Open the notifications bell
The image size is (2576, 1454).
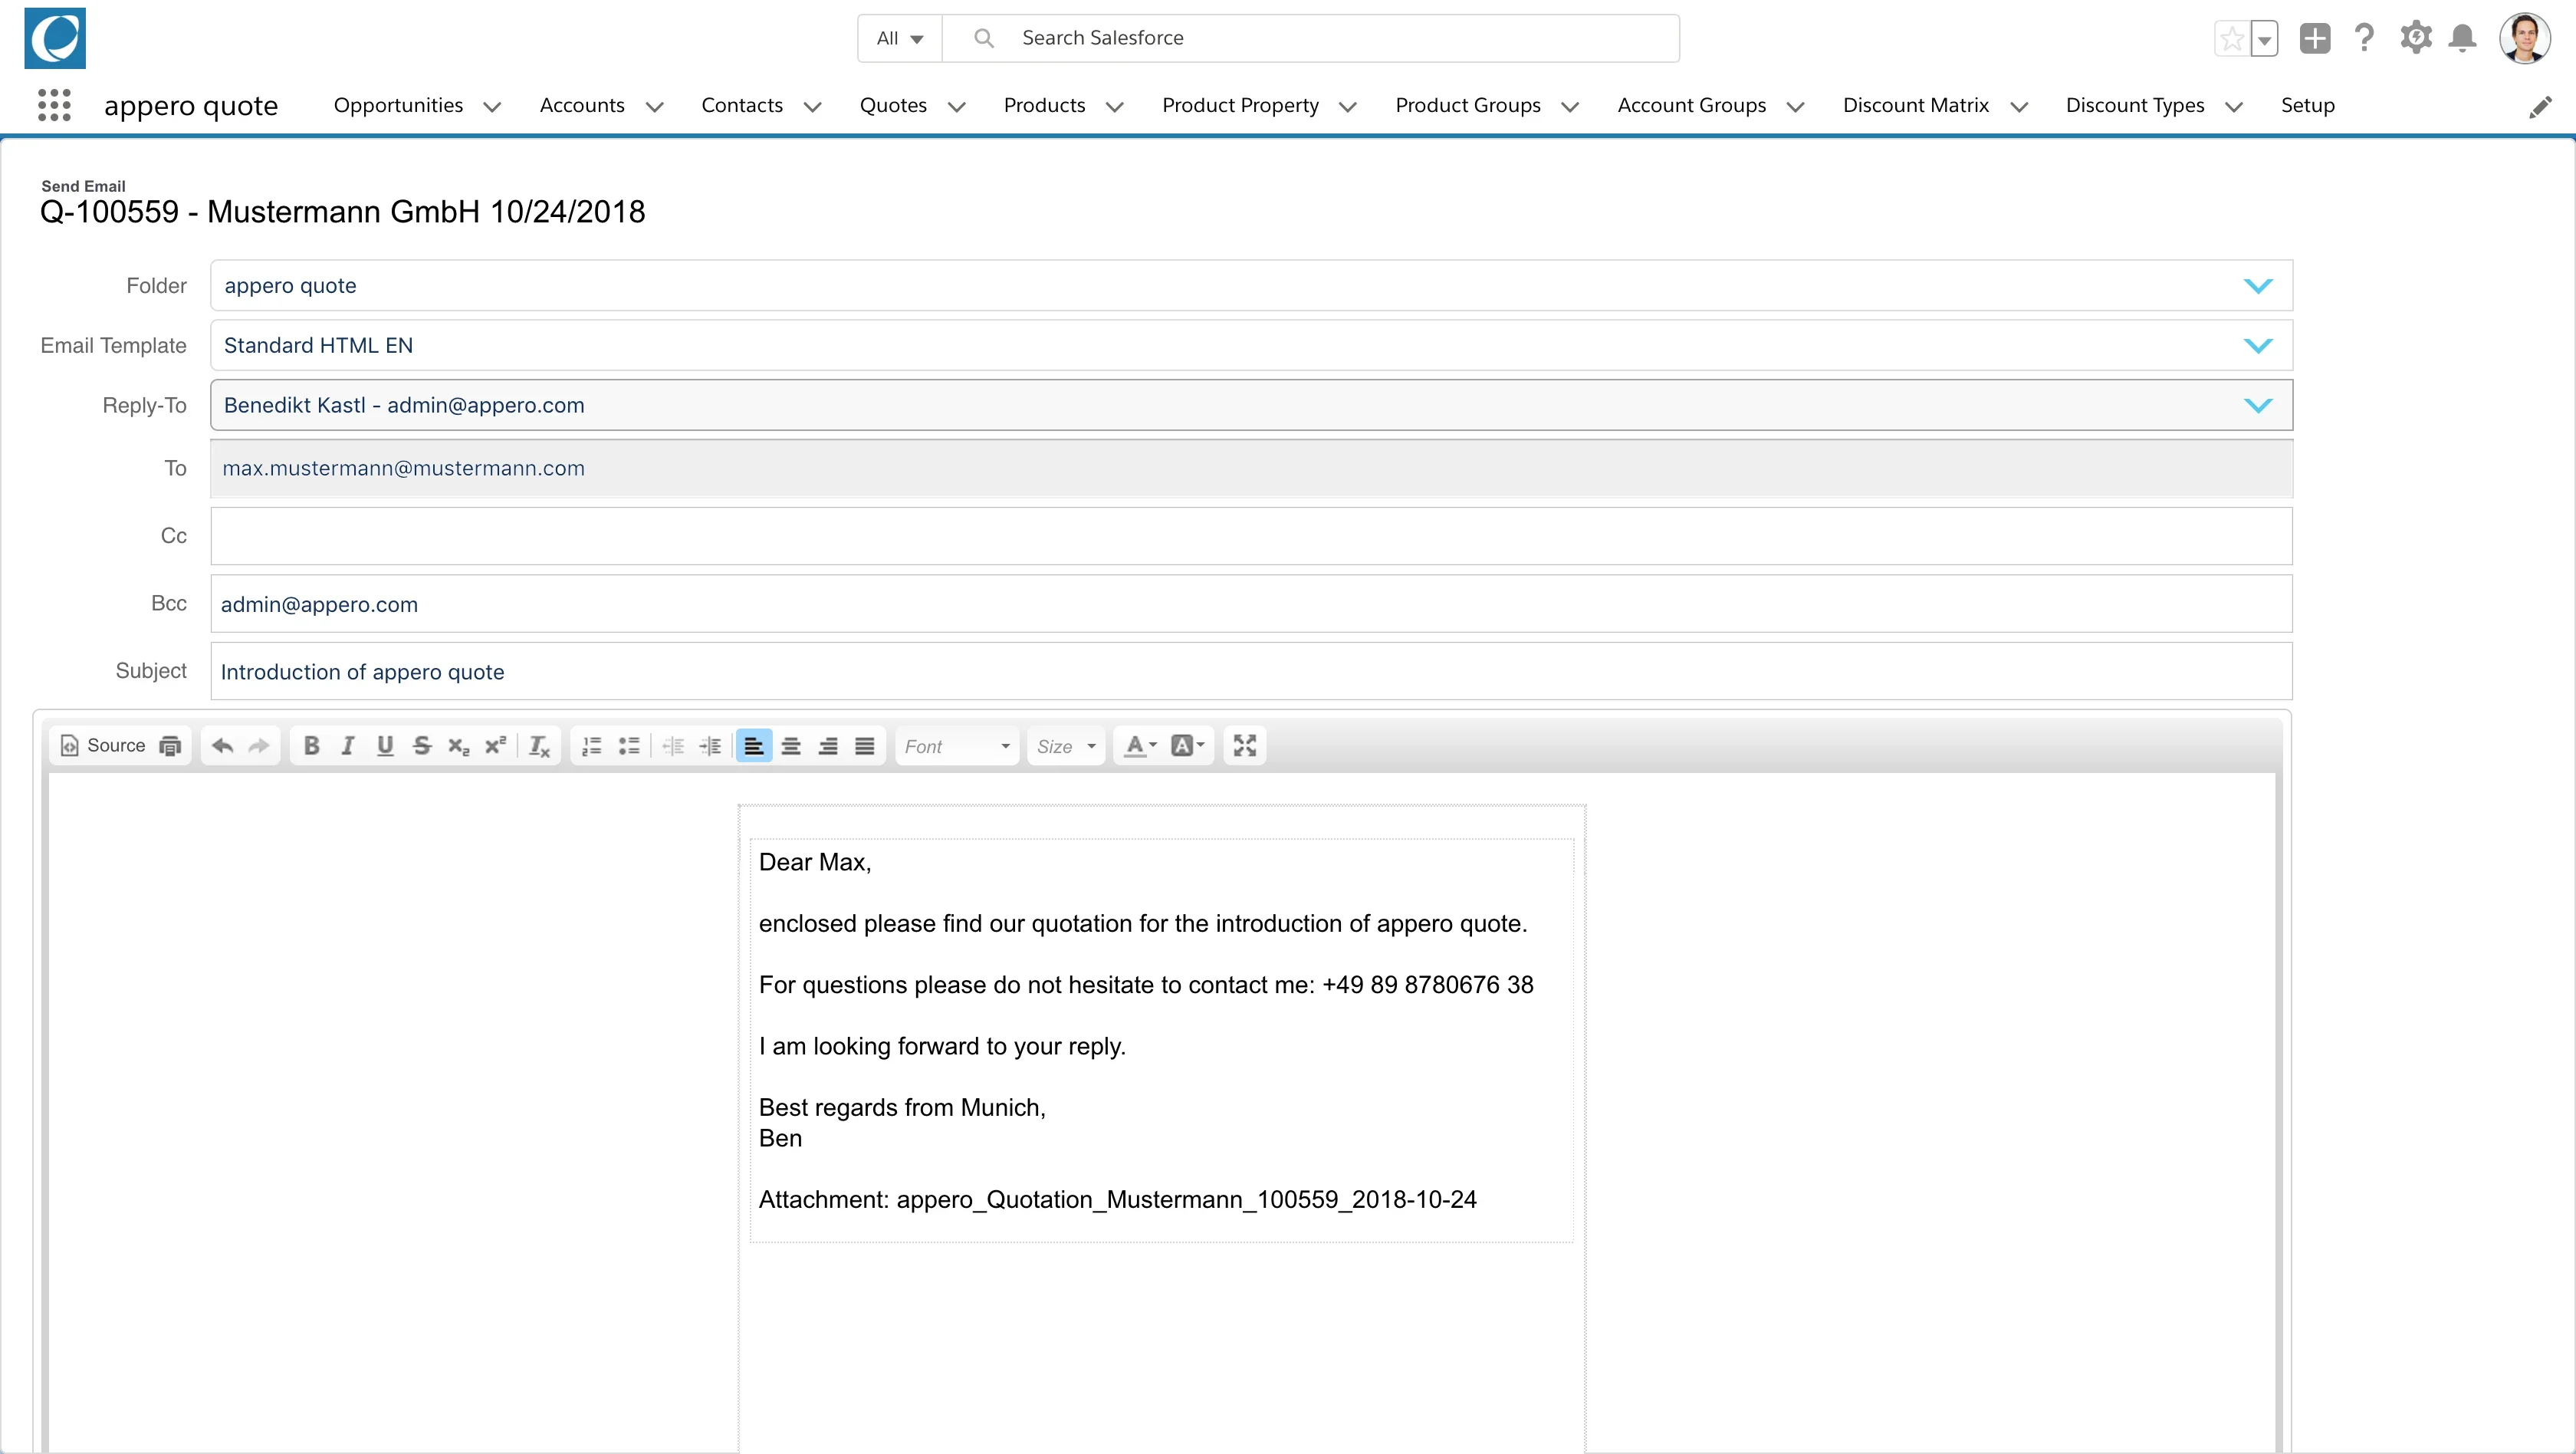click(x=2462, y=39)
